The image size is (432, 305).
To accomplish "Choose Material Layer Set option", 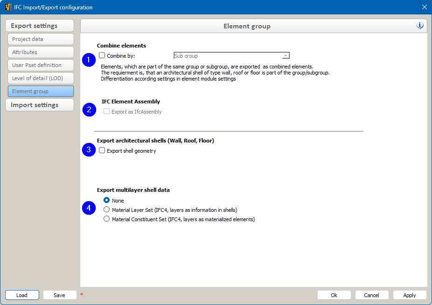I will 107,210.
